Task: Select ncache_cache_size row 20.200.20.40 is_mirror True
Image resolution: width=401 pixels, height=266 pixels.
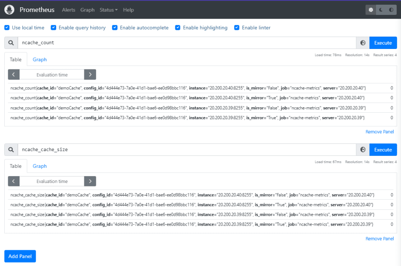Action: coord(201,205)
